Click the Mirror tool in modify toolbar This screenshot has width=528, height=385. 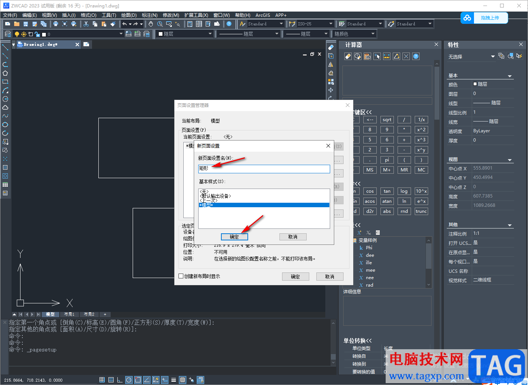331,64
